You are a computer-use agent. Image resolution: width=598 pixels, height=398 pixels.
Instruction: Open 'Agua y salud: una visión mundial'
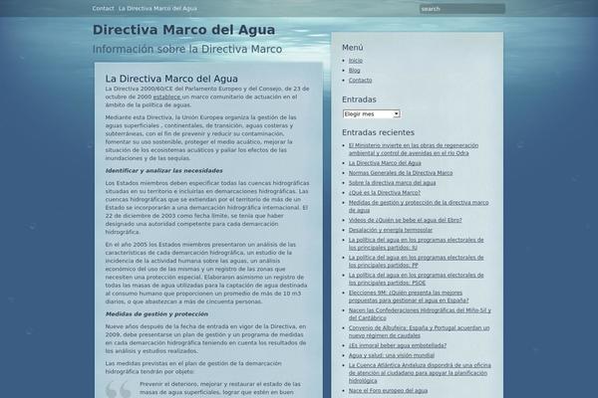(392, 355)
